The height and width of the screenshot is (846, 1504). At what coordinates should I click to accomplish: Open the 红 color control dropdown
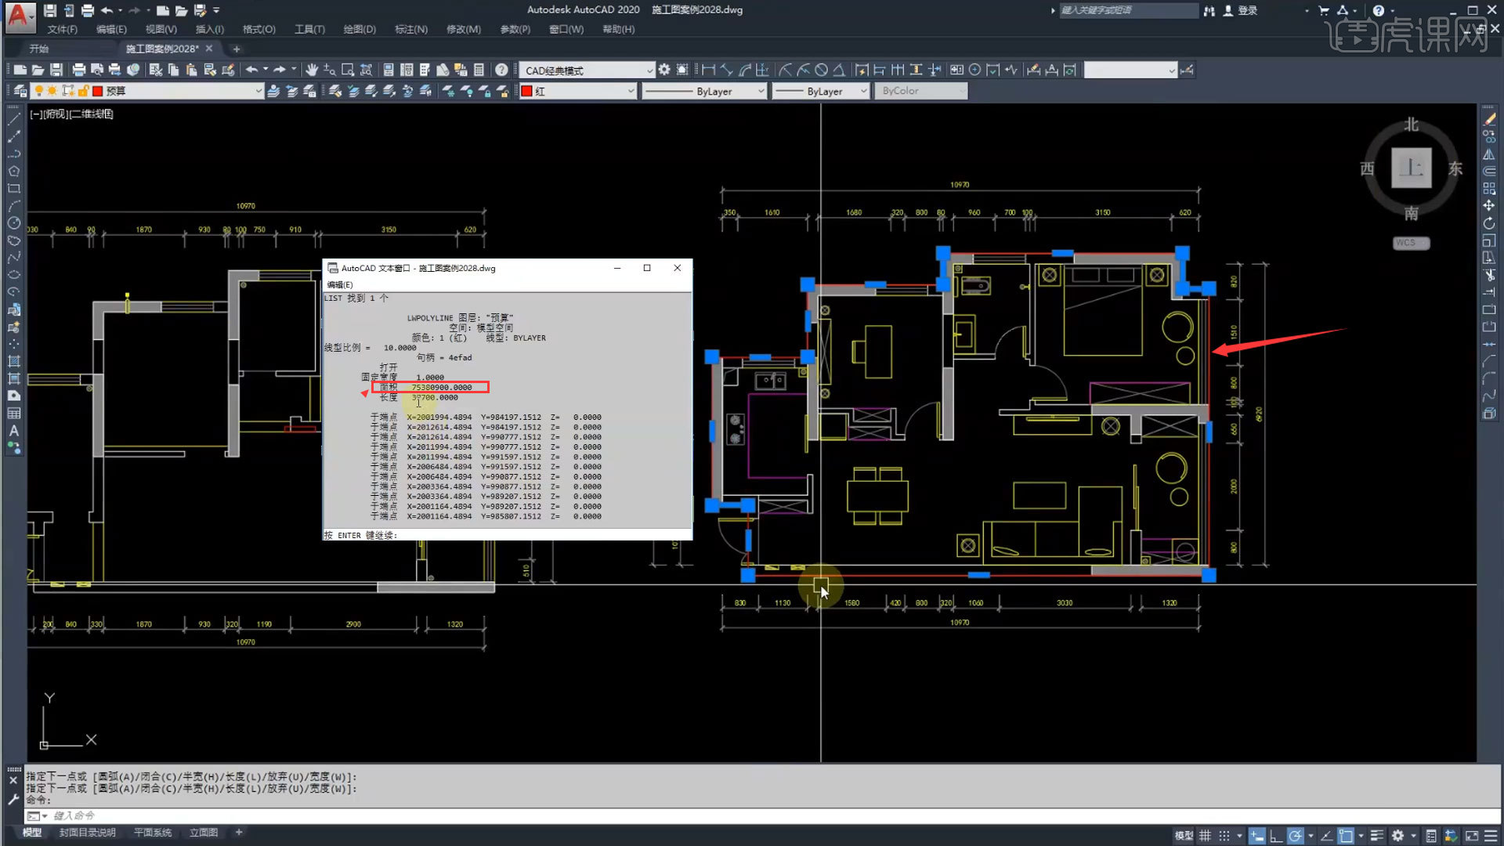point(578,91)
